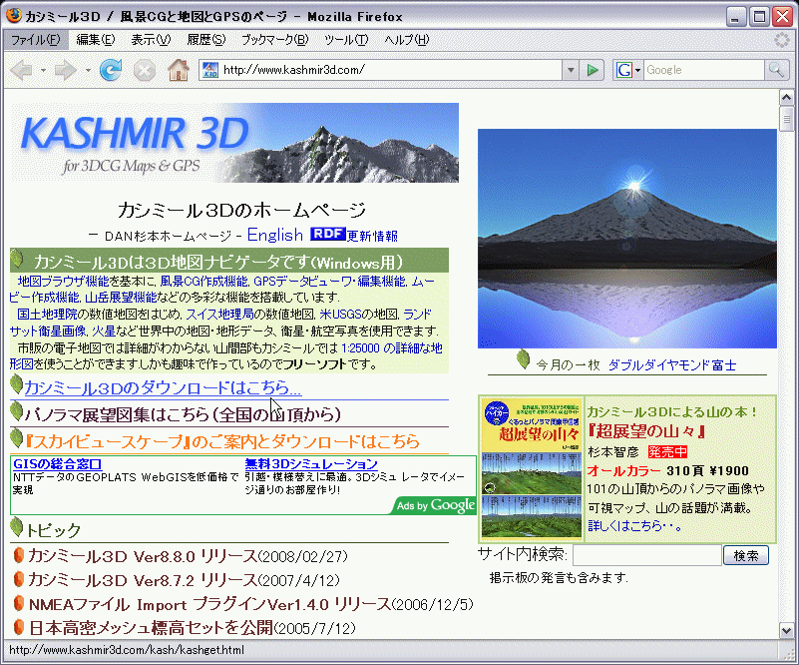Go to the Home page icon
The width and height of the screenshot is (799, 665).
coord(179,70)
